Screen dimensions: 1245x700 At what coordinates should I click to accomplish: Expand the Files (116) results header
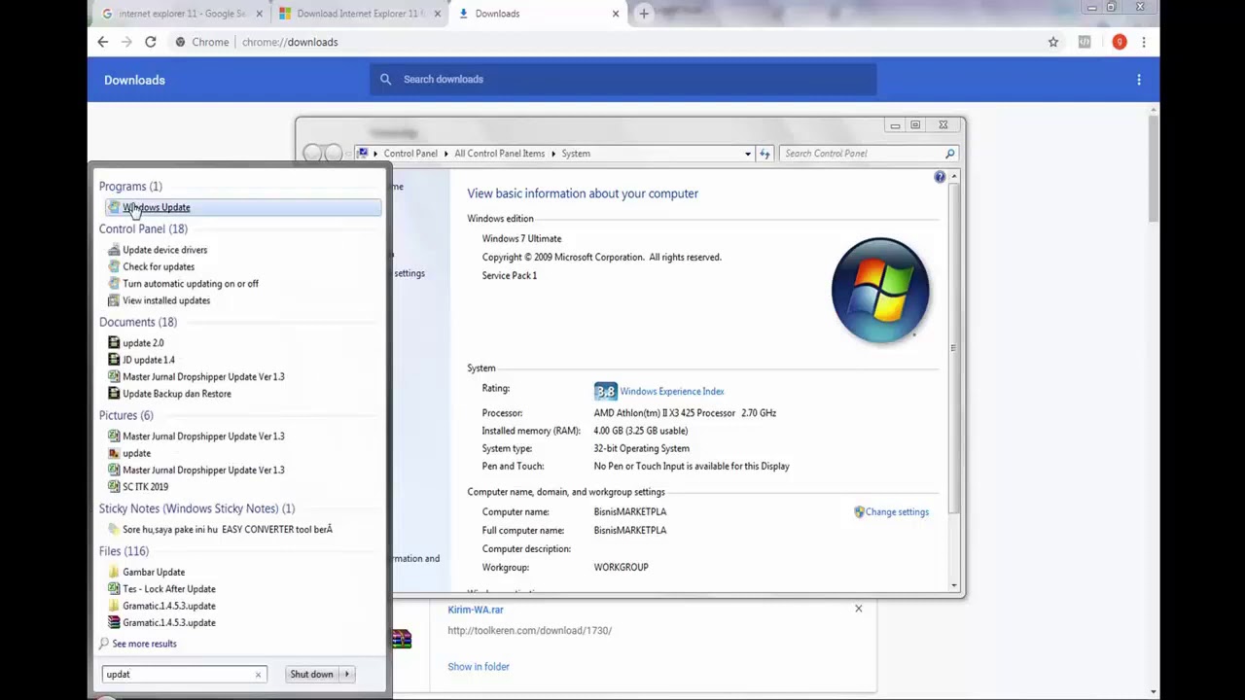[124, 551]
